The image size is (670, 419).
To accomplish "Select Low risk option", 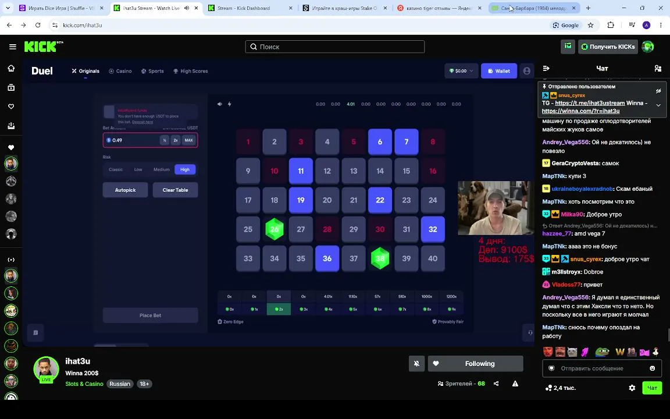I will tap(138, 169).
